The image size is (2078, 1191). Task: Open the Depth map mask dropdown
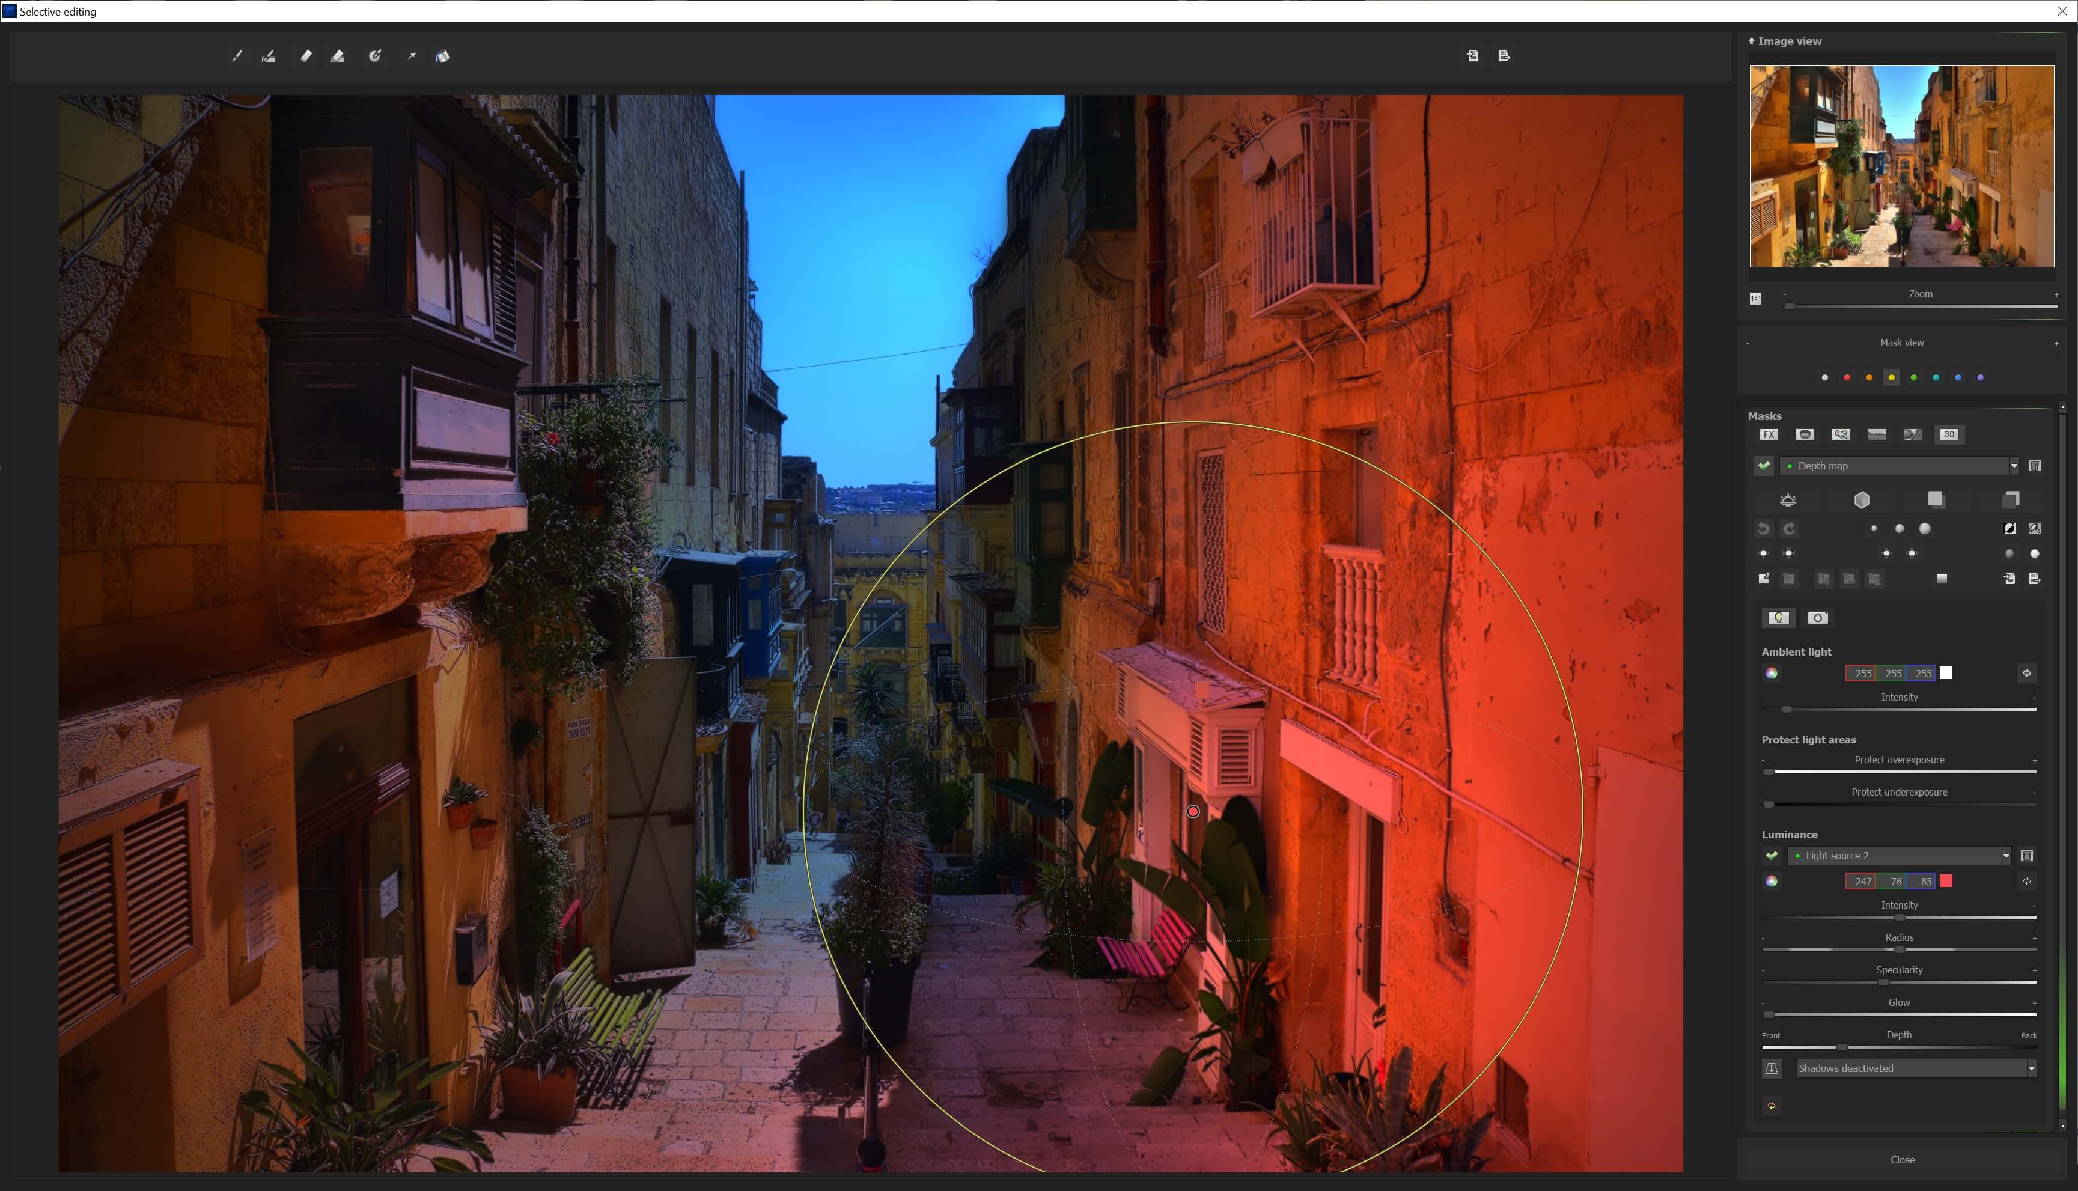(2014, 466)
